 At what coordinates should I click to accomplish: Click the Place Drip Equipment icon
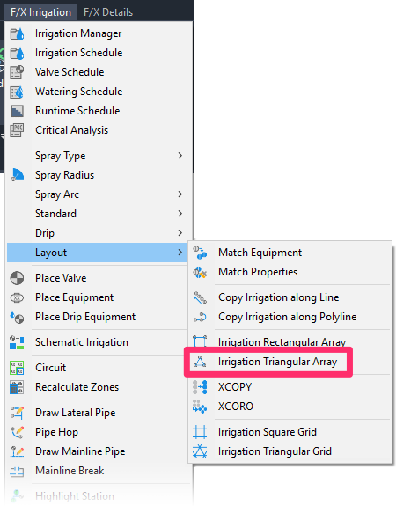click(17, 317)
